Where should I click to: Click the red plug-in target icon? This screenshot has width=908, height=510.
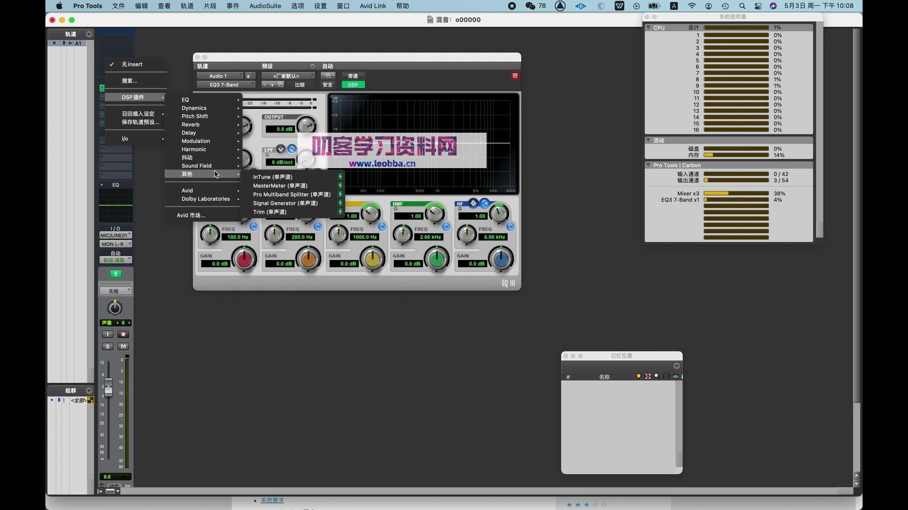click(515, 76)
